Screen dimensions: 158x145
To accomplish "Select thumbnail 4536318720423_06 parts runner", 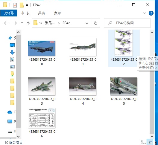I will pyautogui.click(x=42, y=118).
